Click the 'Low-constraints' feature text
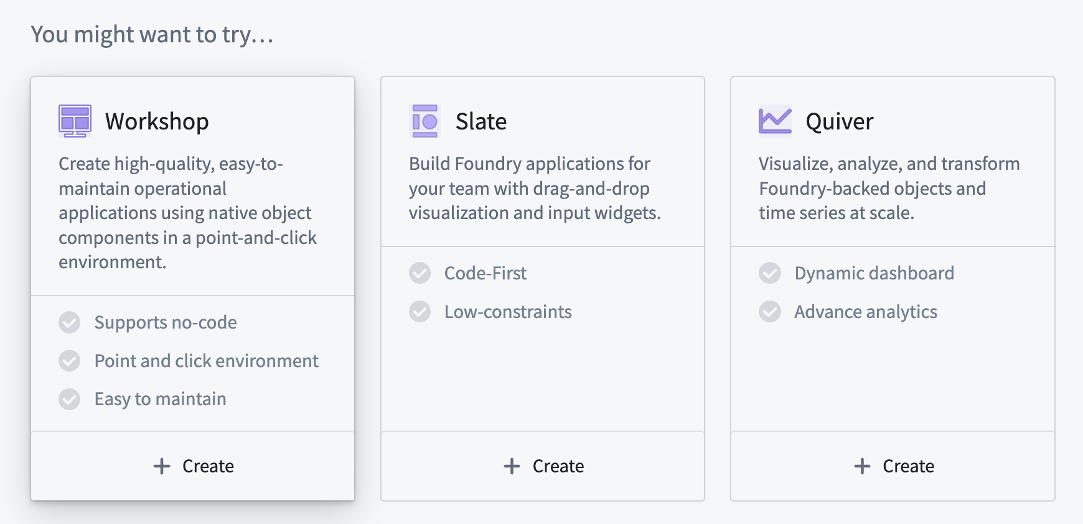1083x524 pixels. [x=508, y=312]
